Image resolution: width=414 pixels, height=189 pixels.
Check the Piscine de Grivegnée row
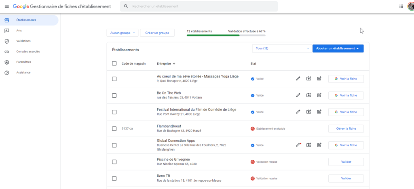[x=114, y=162]
